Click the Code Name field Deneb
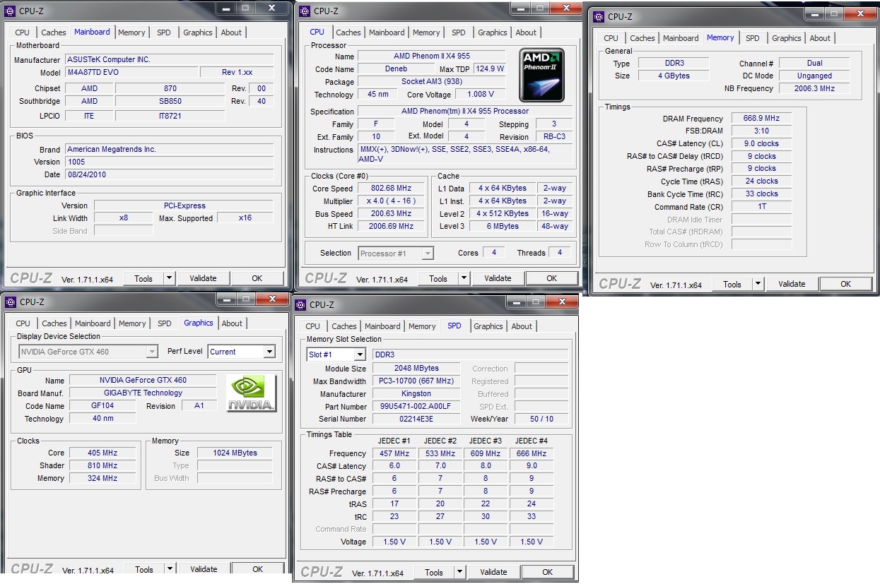The height and width of the screenshot is (584, 880). click(x=396, y=69)
